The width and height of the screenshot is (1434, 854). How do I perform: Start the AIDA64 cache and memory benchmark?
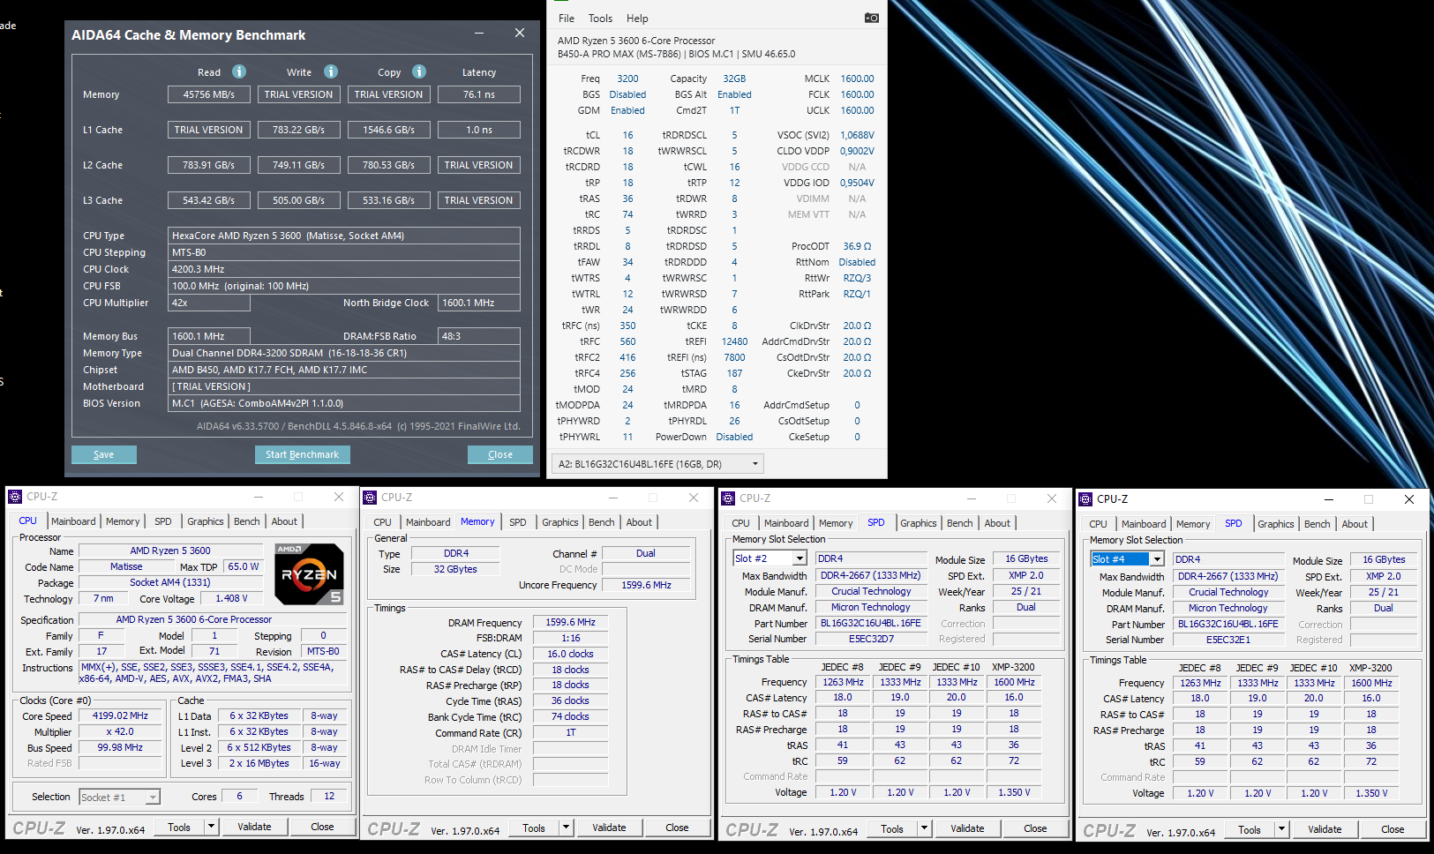point(302,454)
